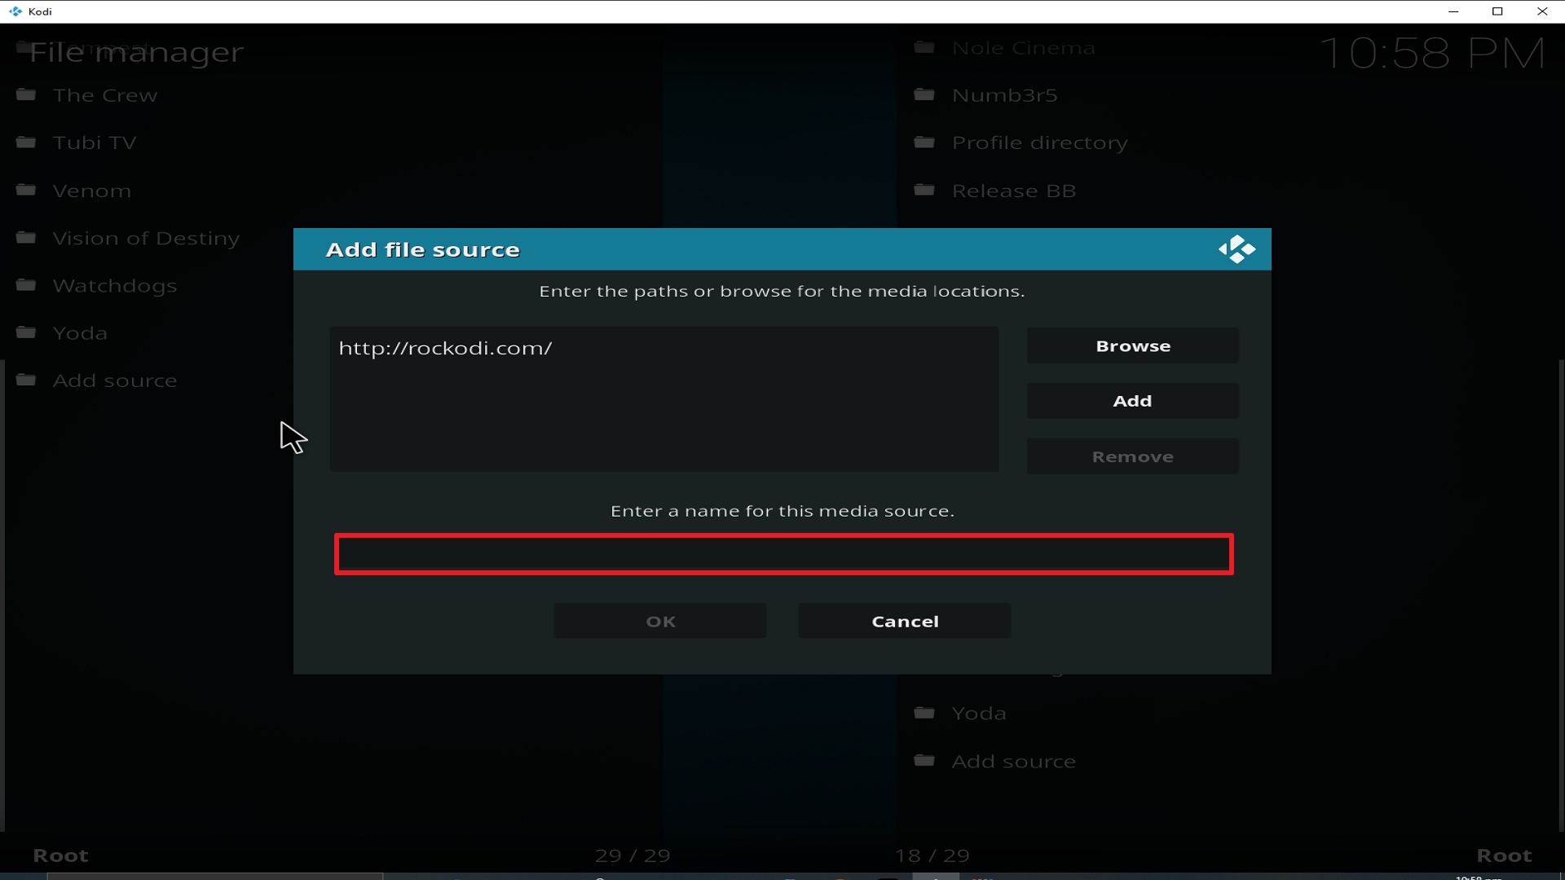Open Vision of Destiny folder icon
1565x880 pixels.
[26, 237]
